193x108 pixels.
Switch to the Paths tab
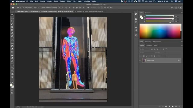[156, 46]
